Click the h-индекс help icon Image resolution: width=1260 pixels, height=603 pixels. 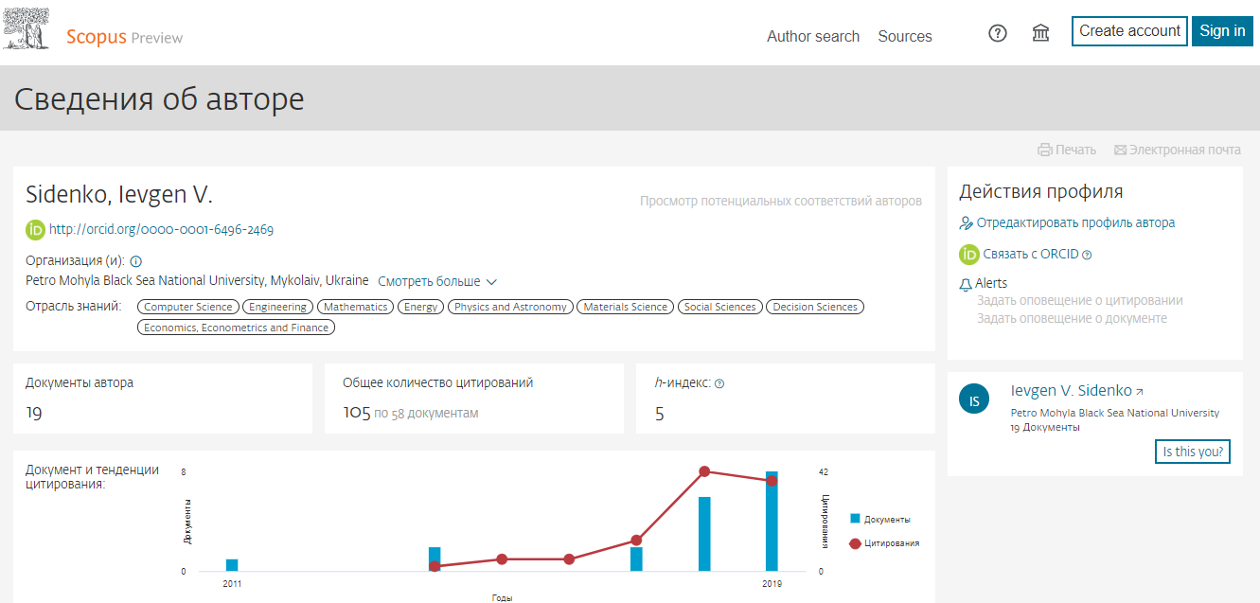pyautogui.click(x=719, y=384)
